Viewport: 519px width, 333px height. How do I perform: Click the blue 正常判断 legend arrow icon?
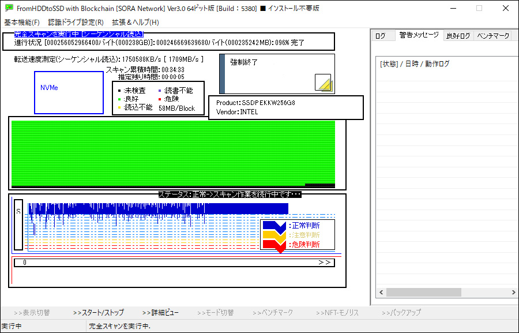[274, 227]
